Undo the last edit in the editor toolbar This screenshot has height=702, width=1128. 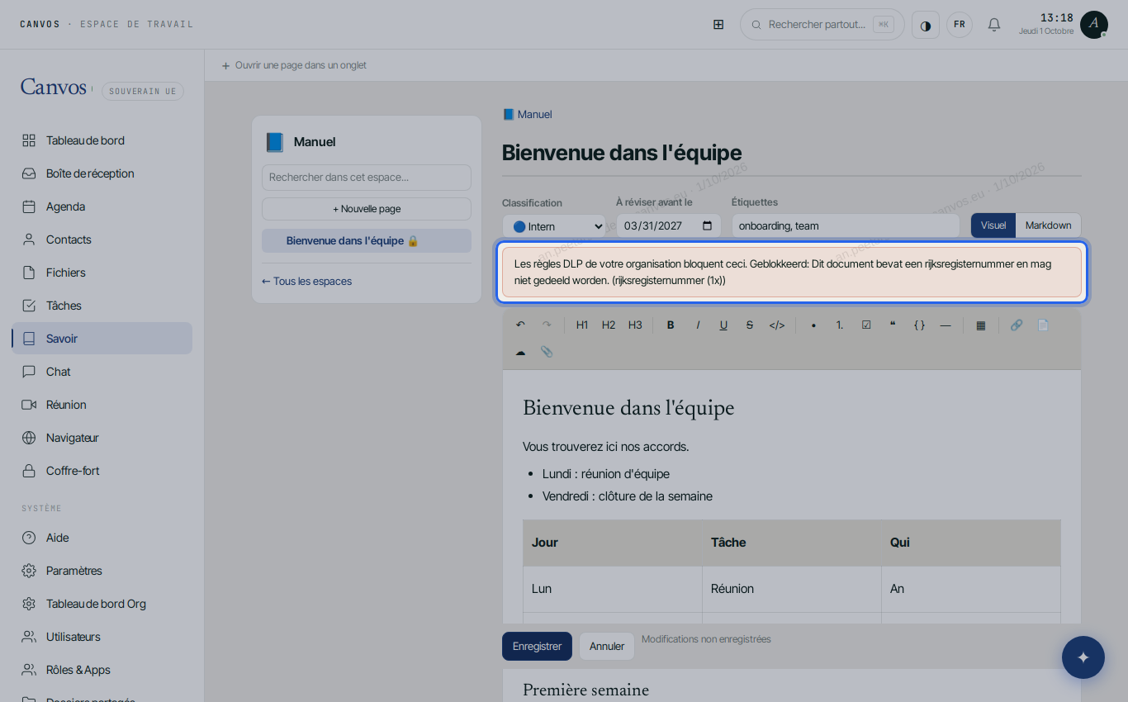pos(520,325)
